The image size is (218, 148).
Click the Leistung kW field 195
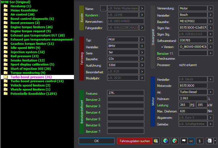point(202,105)
